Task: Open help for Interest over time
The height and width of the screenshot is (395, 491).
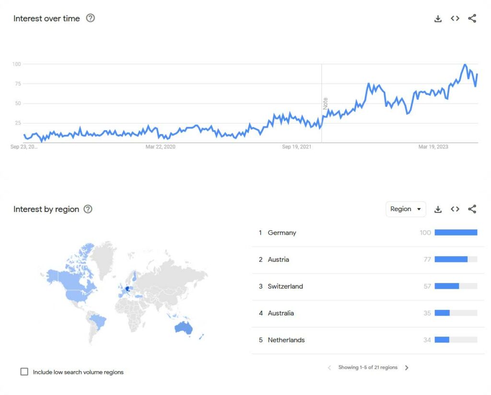Action: pyautogui.click(x=91, y=18)
